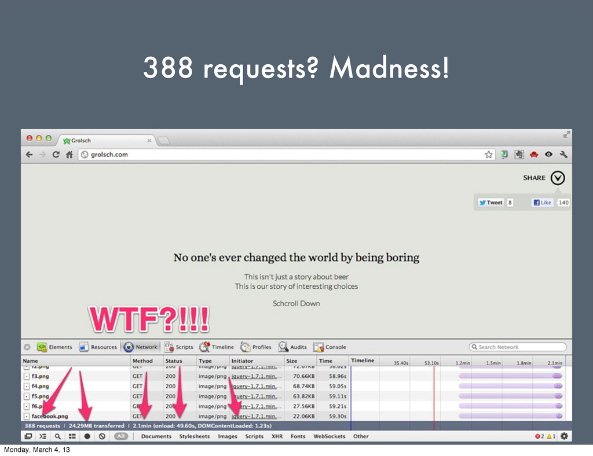The height and width of the screenshot is (456, 593).
Task: Sort by the Method column header
Action: [147, 361]
